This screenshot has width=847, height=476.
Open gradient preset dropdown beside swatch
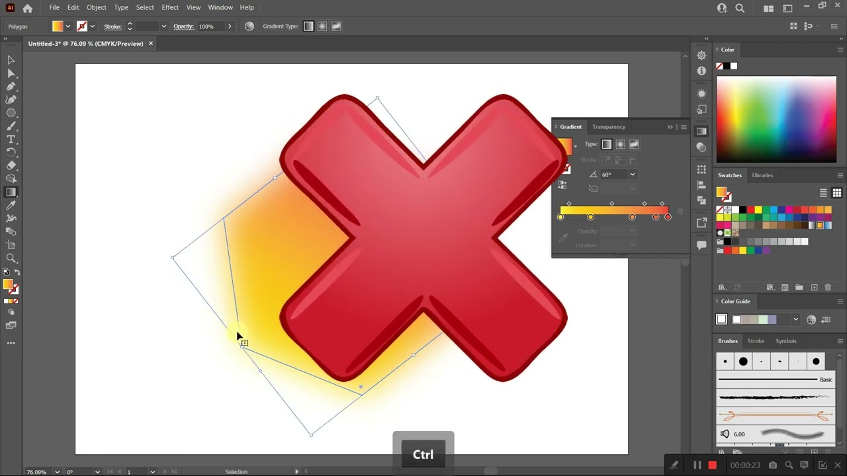click(575, 146)
